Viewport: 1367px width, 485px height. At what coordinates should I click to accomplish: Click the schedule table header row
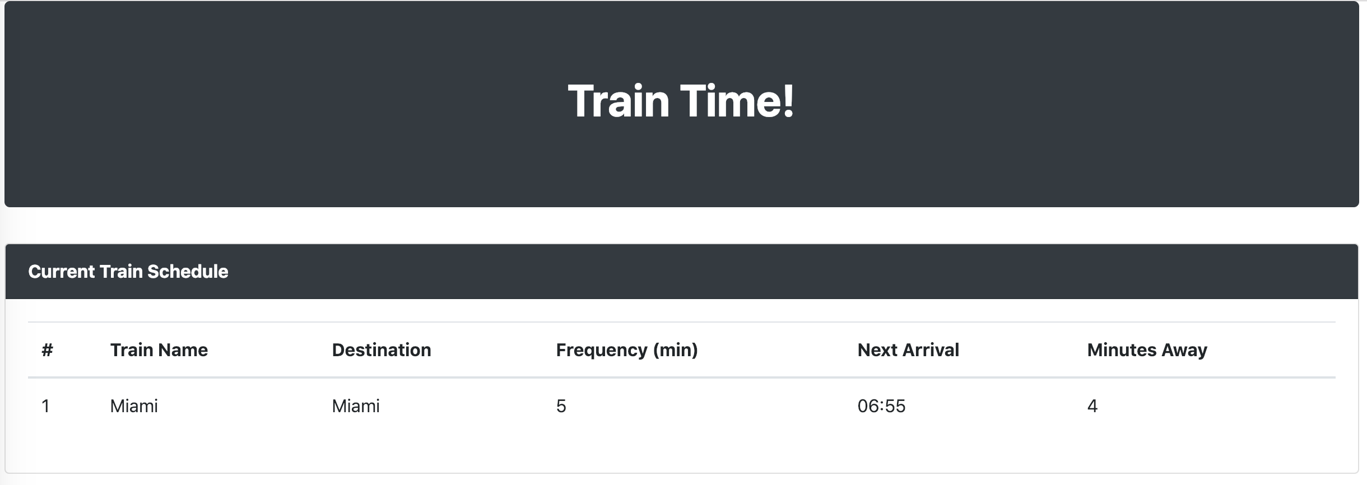(x=682, y=349)
